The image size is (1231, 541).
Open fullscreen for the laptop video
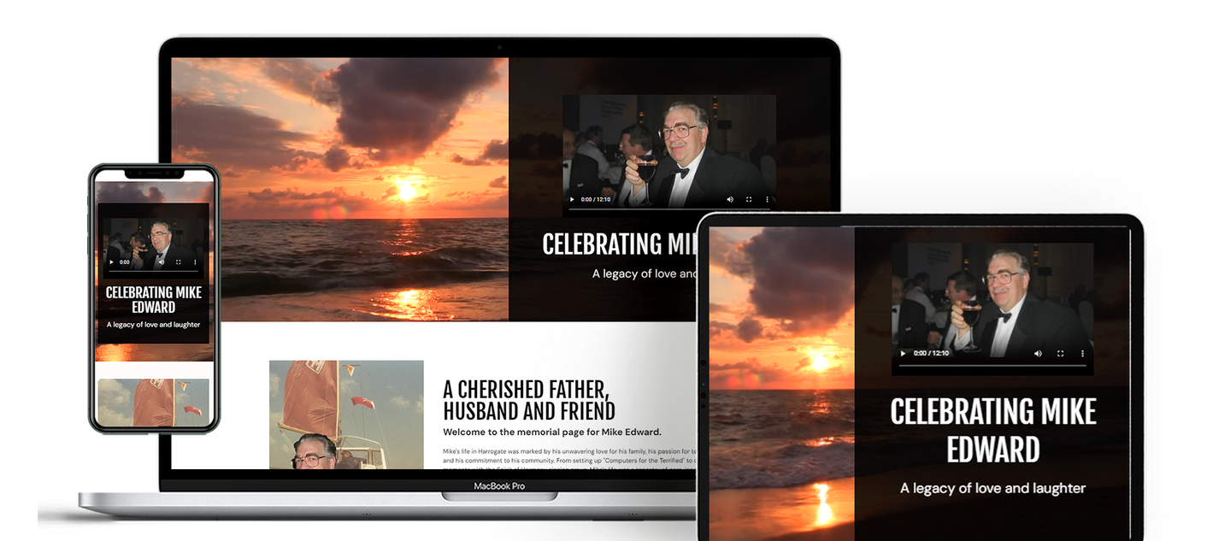click(749, 199)
